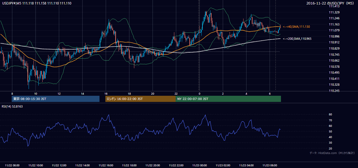The image size is (358, 168).
Task: Click hour label 0 under price chart
Action: (x=199, y=94)
